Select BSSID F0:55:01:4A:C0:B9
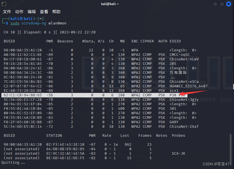Image resolution: width=234 pixels, height=169 pixels. (23, 117)
